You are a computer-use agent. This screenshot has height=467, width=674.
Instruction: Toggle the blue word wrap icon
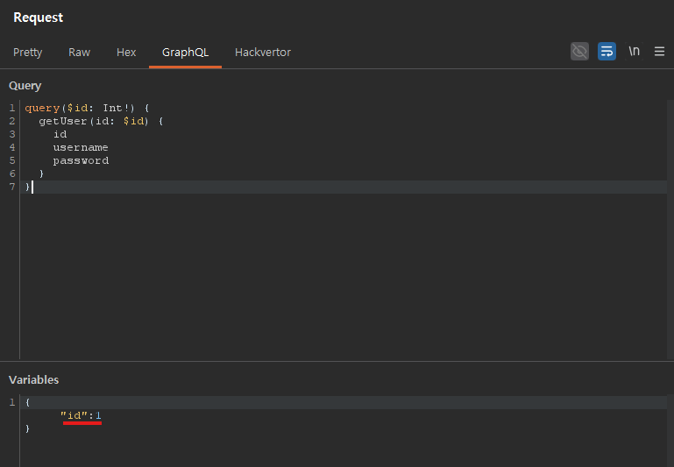point(607,52)
